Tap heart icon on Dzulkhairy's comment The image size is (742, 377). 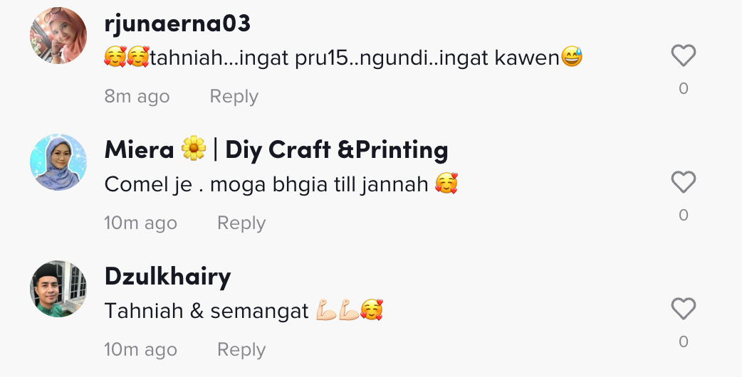point(684,309)
